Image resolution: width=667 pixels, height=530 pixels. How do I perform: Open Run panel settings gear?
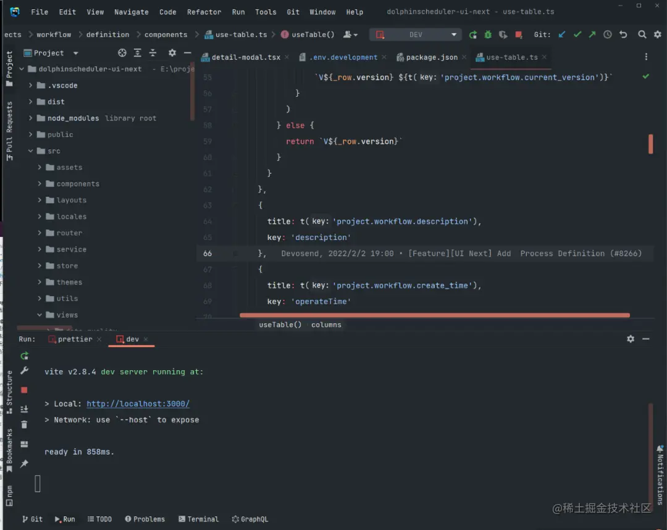(631, 339)
